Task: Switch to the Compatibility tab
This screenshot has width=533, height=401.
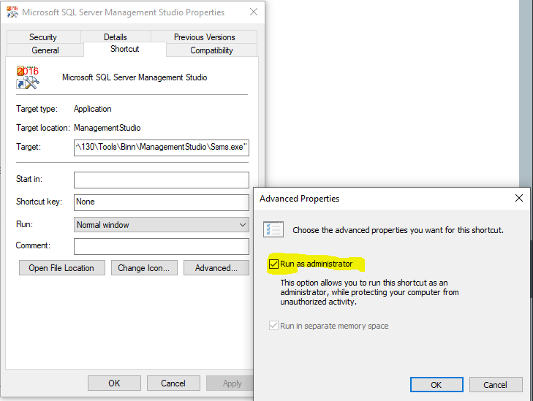Action: coord(211,50)
